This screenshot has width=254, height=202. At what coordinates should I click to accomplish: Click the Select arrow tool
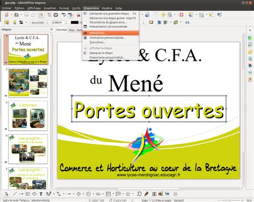tap(7, 193)
